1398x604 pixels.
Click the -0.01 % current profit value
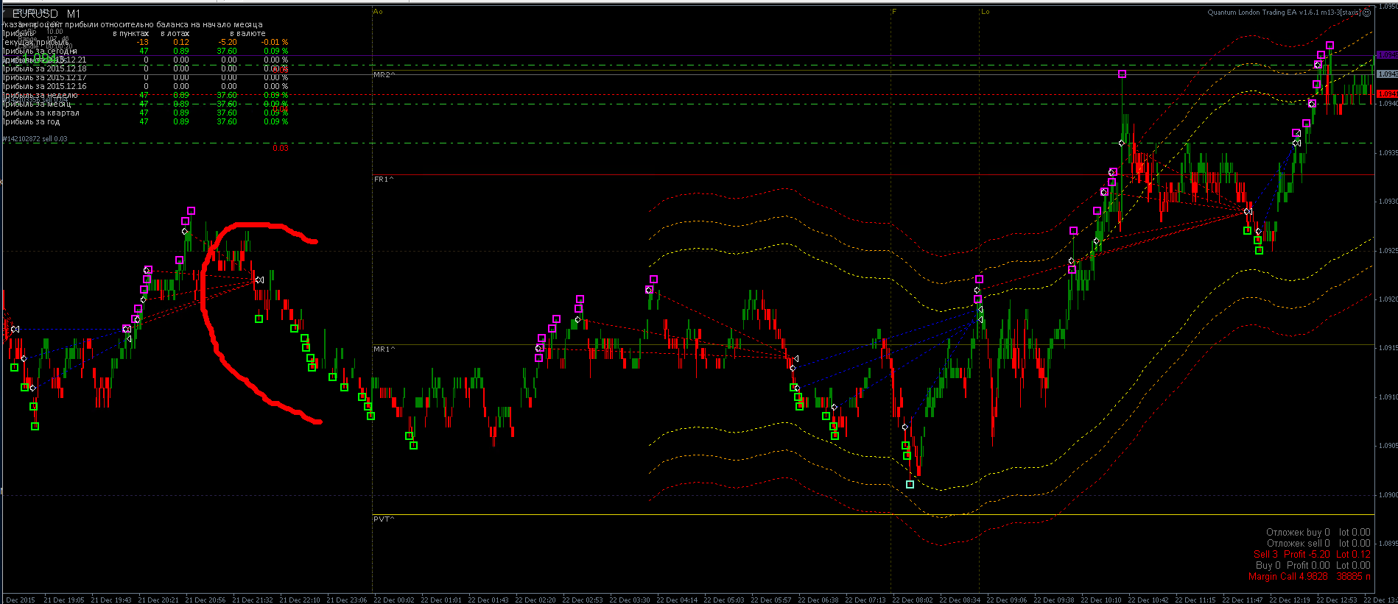click(x=275, y=42)
